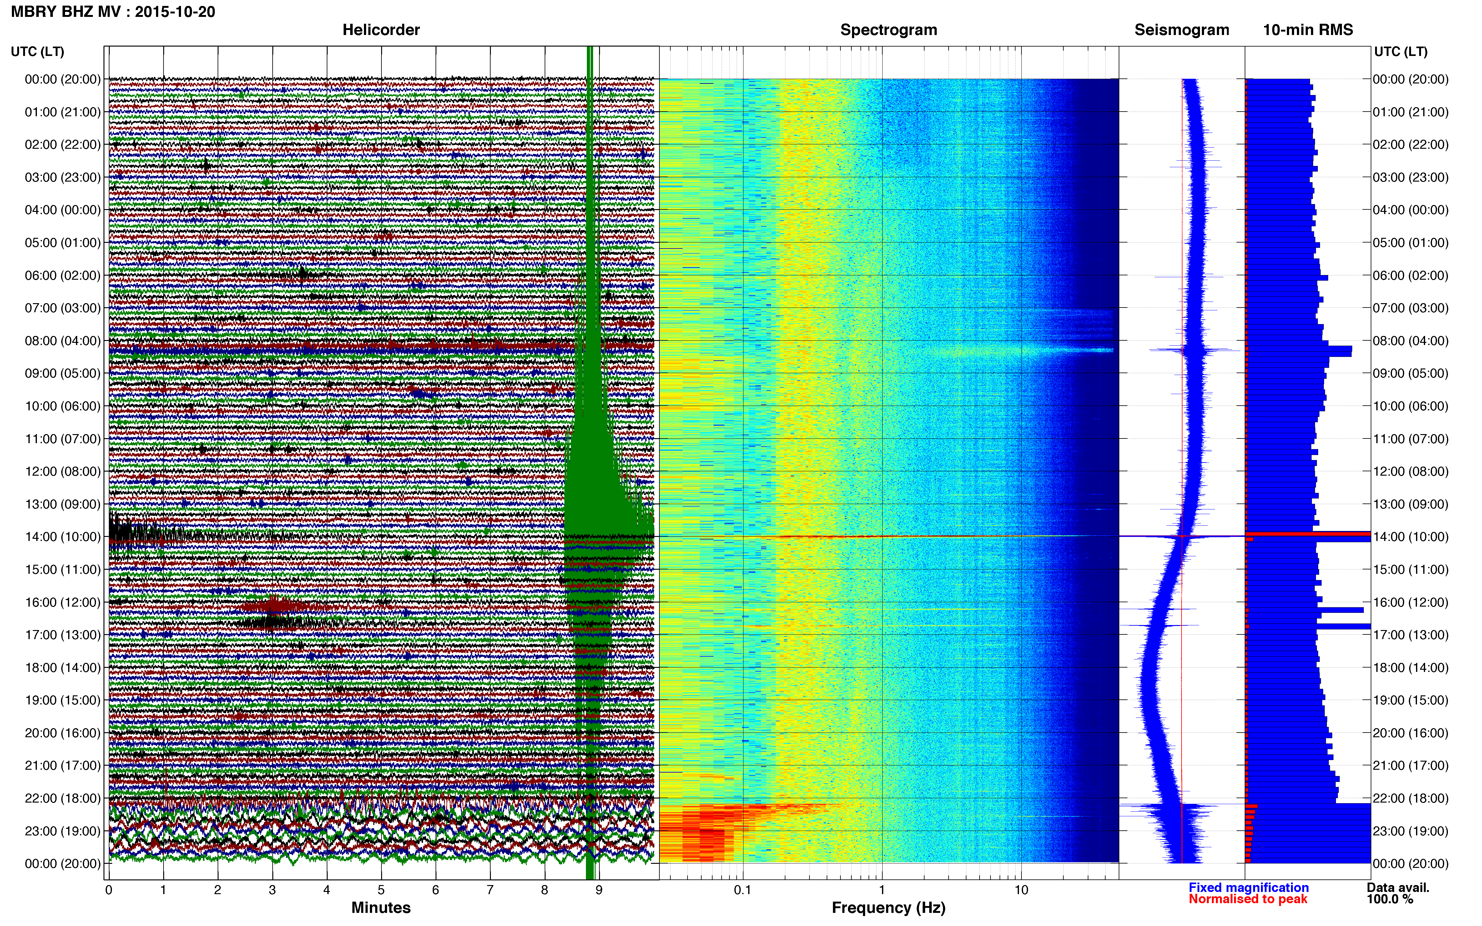Click the '0' tick on the Minutes axis
Image resolution: width=1482 pixels, height=926 pixels.
pyautogui.click(x=109, y=890)
